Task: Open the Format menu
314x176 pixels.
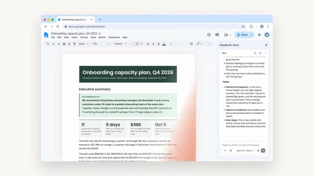Action: pos(84,37)
